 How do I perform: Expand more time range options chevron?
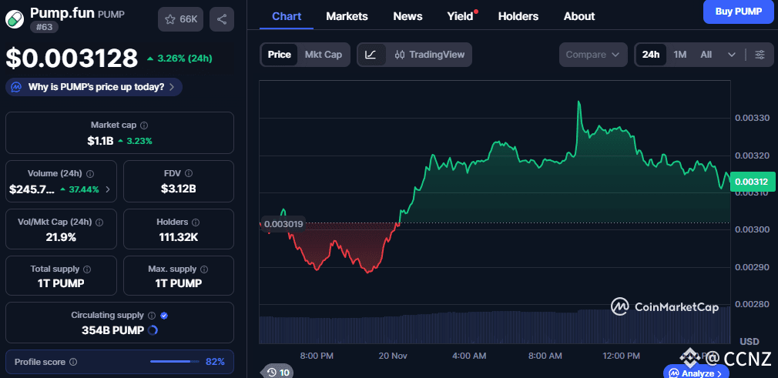(731, 55)
